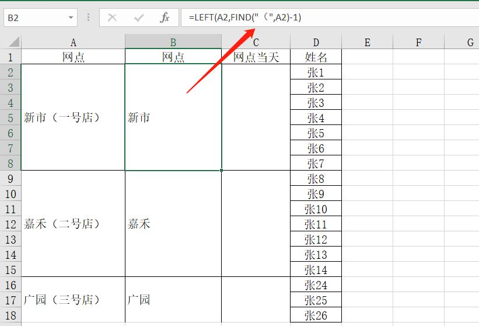Select row 9 header
The height and width of the screenshot is (326, 479).
click(x=11, y=178)
